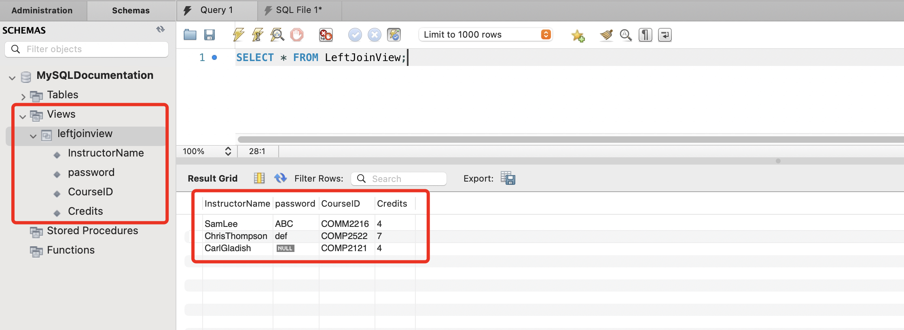
Task: Switch to the Administration tab
Action: pos(42,11)
